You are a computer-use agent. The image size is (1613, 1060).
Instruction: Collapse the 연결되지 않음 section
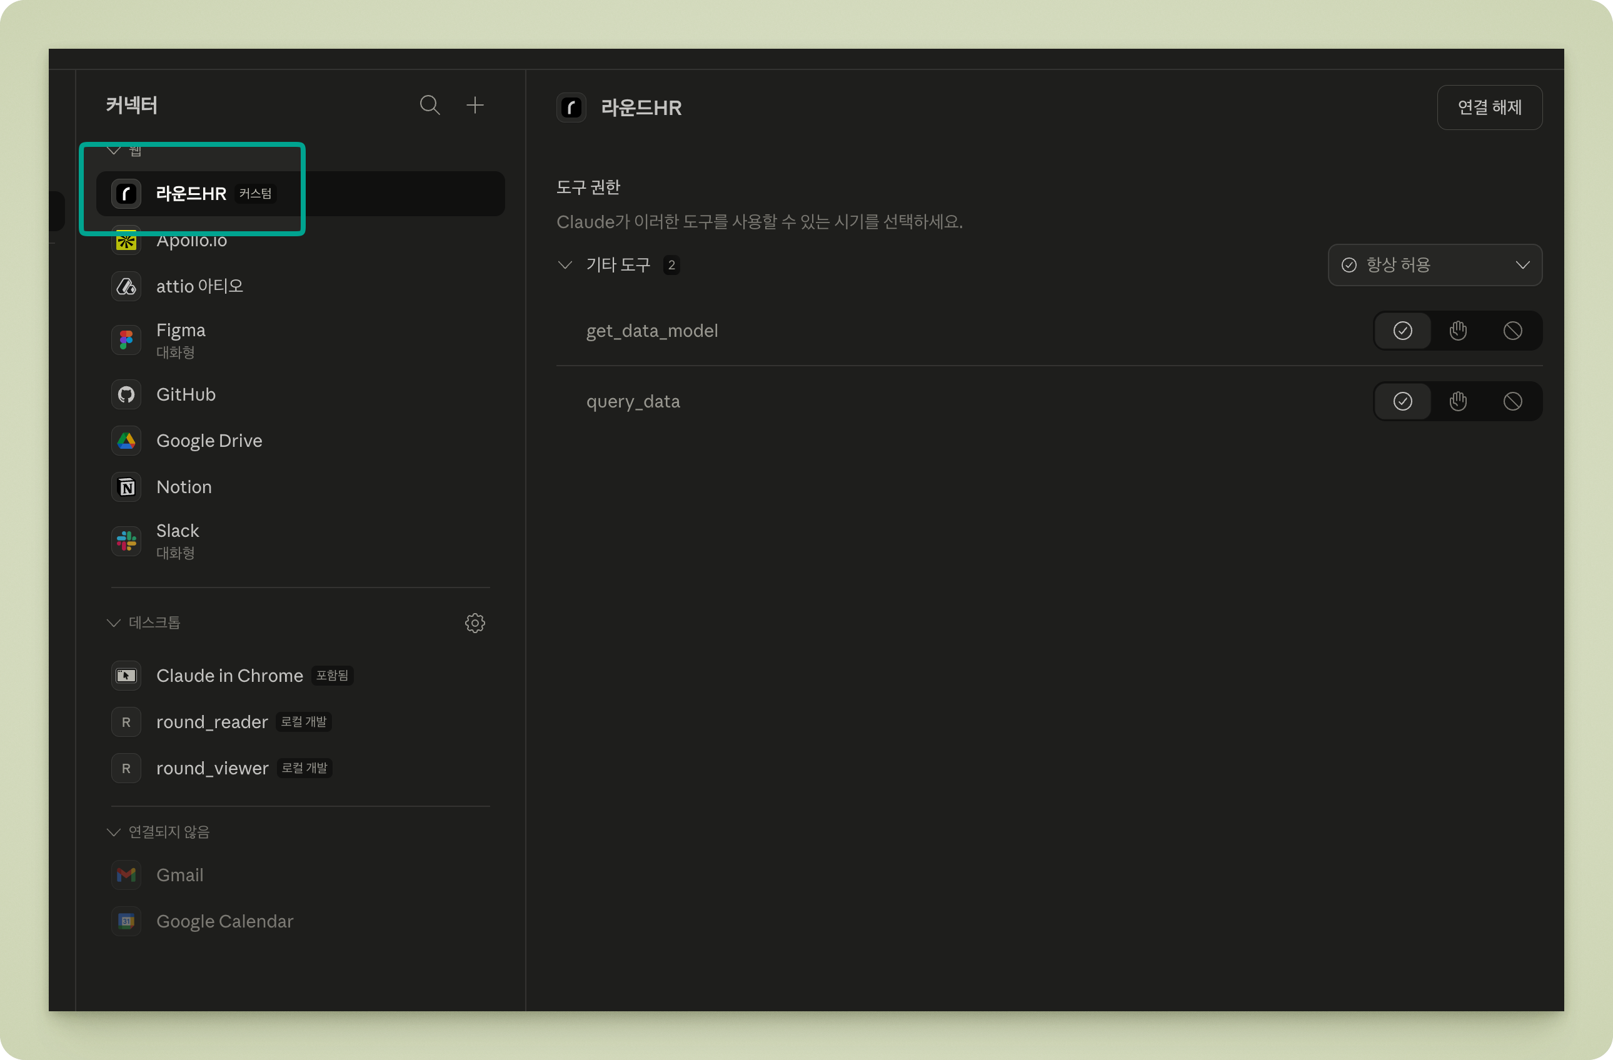click(114, 832)
